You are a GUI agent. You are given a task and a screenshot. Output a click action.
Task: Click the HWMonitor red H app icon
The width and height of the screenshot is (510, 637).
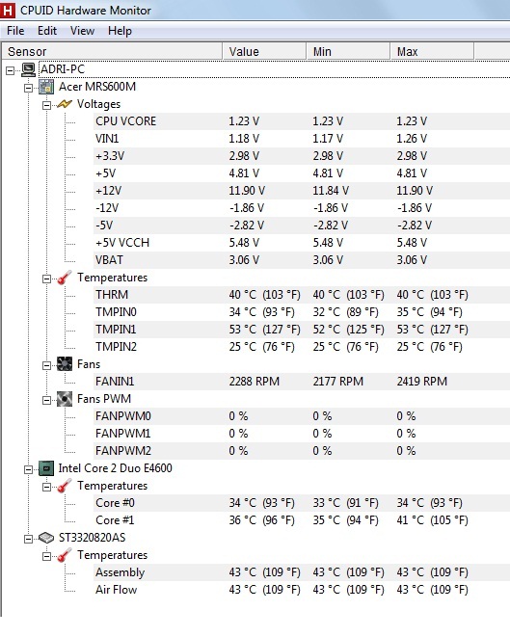(8, 11)
